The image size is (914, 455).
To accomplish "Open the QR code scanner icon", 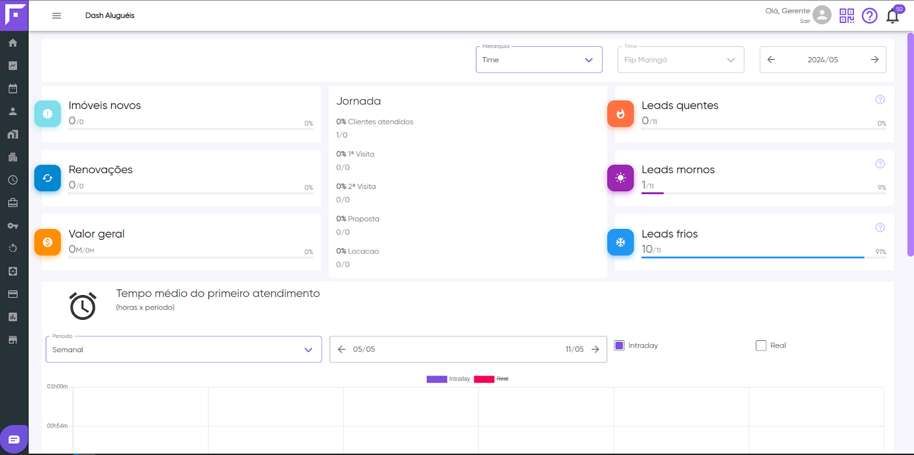I will pyautogui.click(x=847, y=15).
